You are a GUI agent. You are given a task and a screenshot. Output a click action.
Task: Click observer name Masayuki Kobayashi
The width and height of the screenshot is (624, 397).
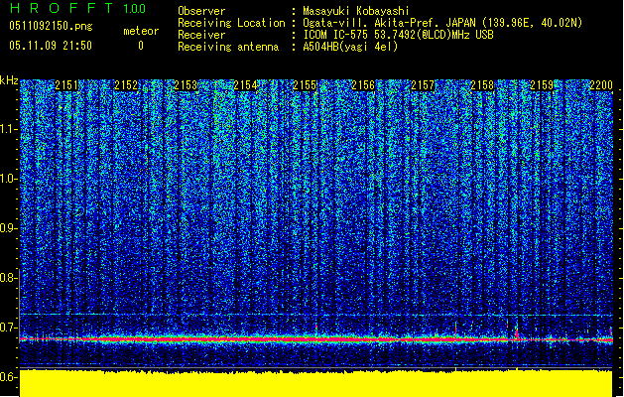(x=356, y=11)
